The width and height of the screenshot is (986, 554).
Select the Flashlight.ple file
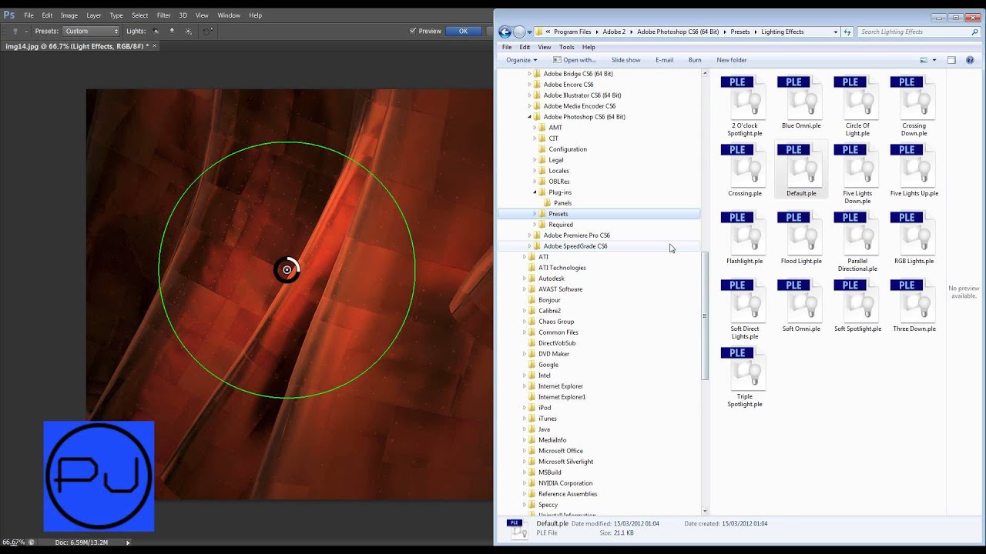point(744,238)
